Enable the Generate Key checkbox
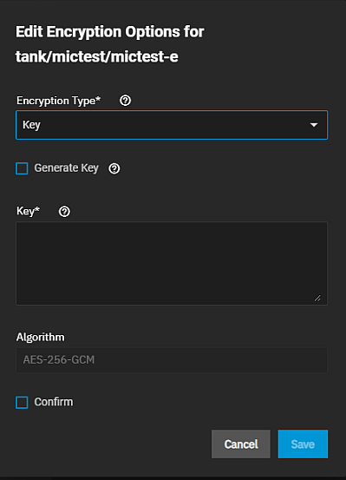This screenshot has height=480, width=346. pos(22,168)
